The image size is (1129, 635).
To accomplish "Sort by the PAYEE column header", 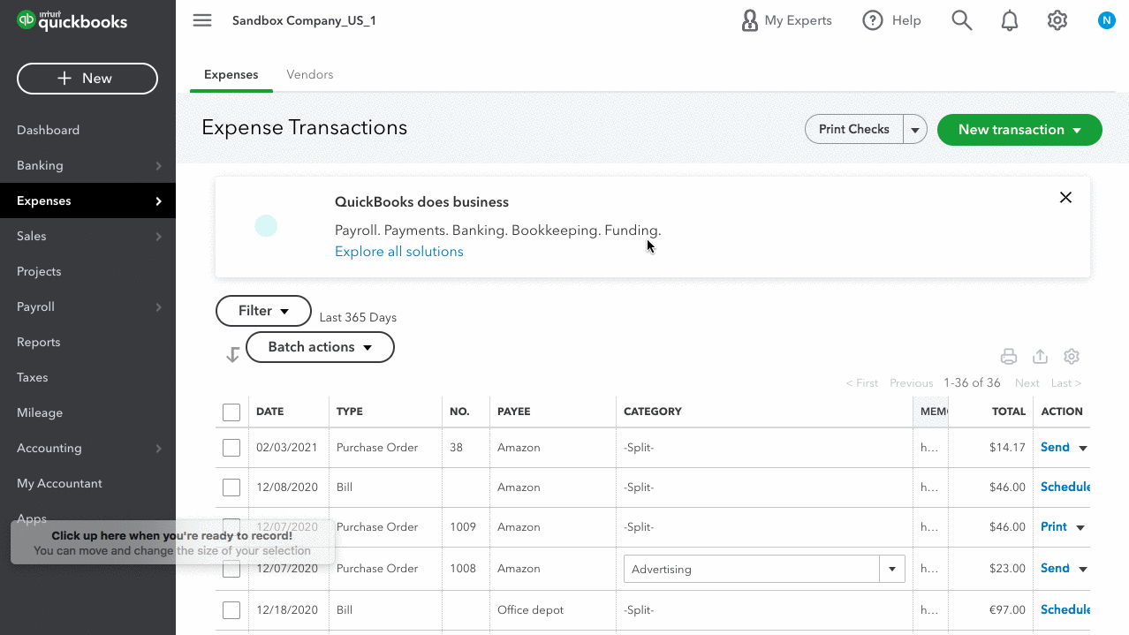I will [x=514, y=412].
